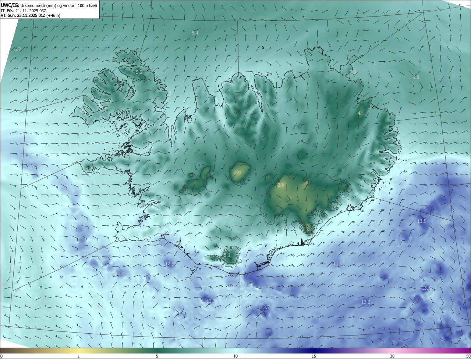Click the valid time "VT: Sun. 23.11.2025 01Z (+46 h)"

31,16
